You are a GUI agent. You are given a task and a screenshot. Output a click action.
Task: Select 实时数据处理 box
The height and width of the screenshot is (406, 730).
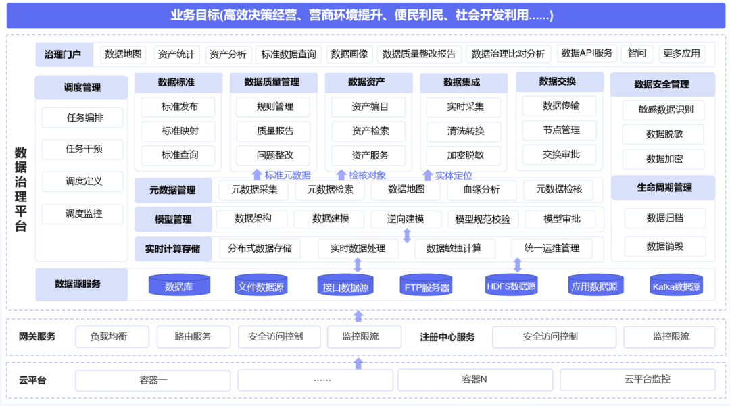(358, 249)
